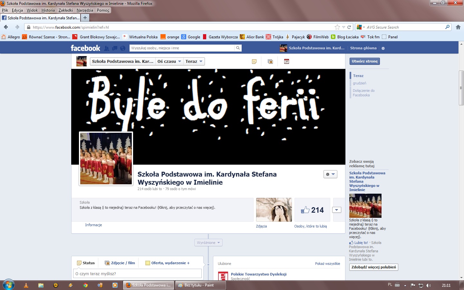Screen dimensions: 464x290
Task: Open the Facebook messages icon
Action: pos(115,48)
